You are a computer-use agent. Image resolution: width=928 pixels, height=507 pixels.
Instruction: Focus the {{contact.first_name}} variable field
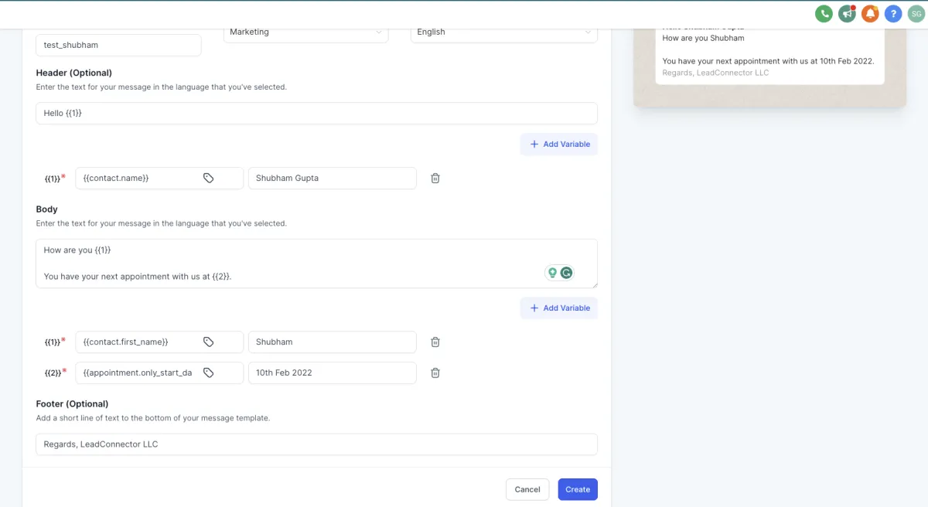tap(159, 342)
